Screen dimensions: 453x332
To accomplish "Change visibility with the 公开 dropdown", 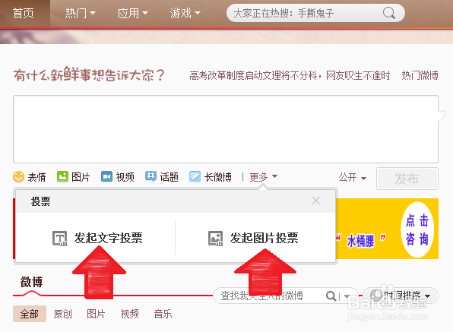I will (x=353, y=177).
